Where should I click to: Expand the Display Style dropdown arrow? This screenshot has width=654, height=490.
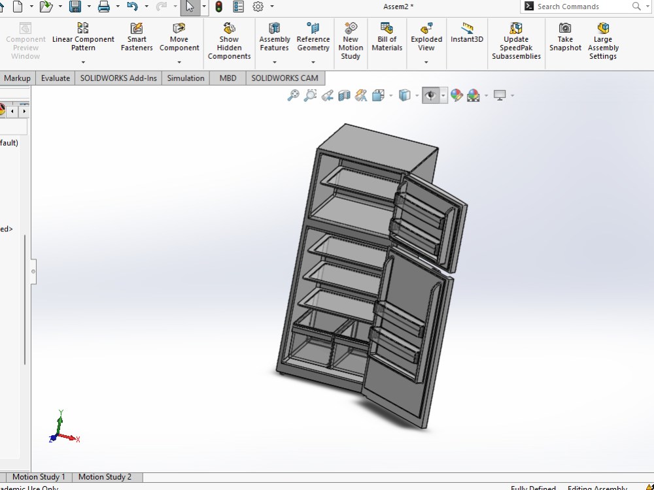pyautogui.click(x=417, y=95)
